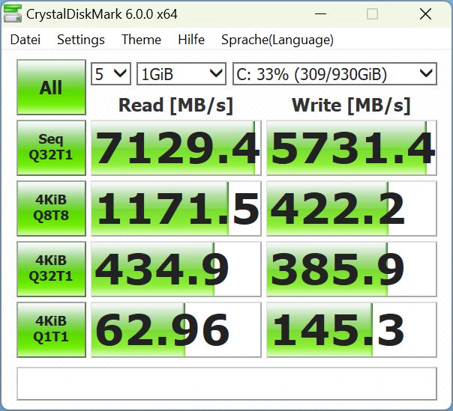Click the empty comment field at bottom

[226, 383]
